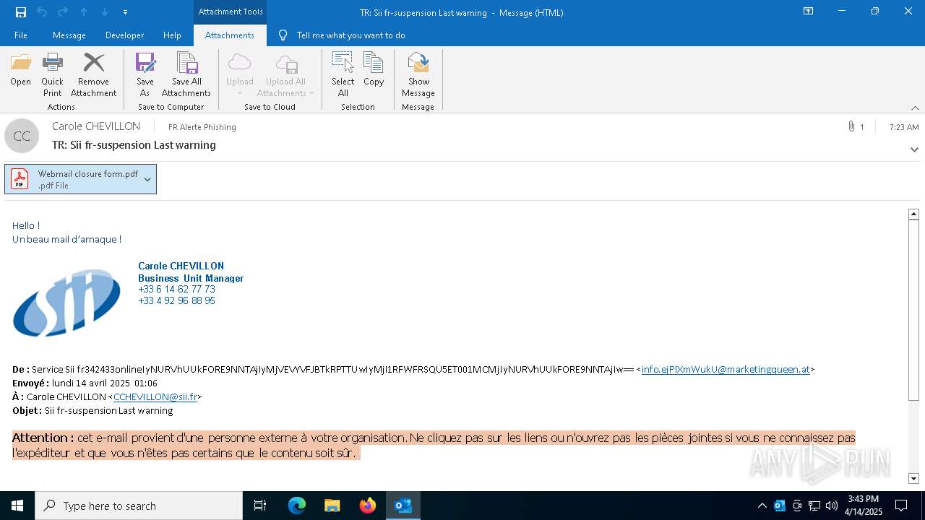Click the CC sender avatar
This screenshot has width=925, height=520.
(x=22, y=136)
